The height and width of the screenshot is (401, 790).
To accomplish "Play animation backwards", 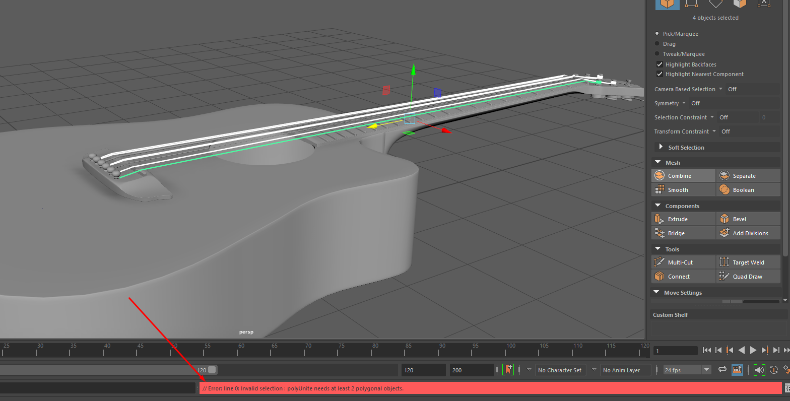I will pos(742,350).
